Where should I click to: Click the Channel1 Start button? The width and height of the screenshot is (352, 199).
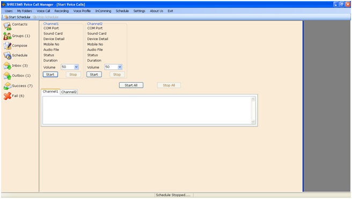[50, 75]
